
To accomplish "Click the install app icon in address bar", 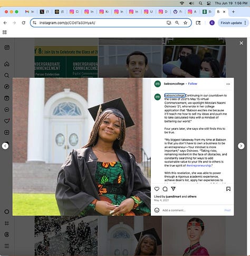I will pos(169,23).
